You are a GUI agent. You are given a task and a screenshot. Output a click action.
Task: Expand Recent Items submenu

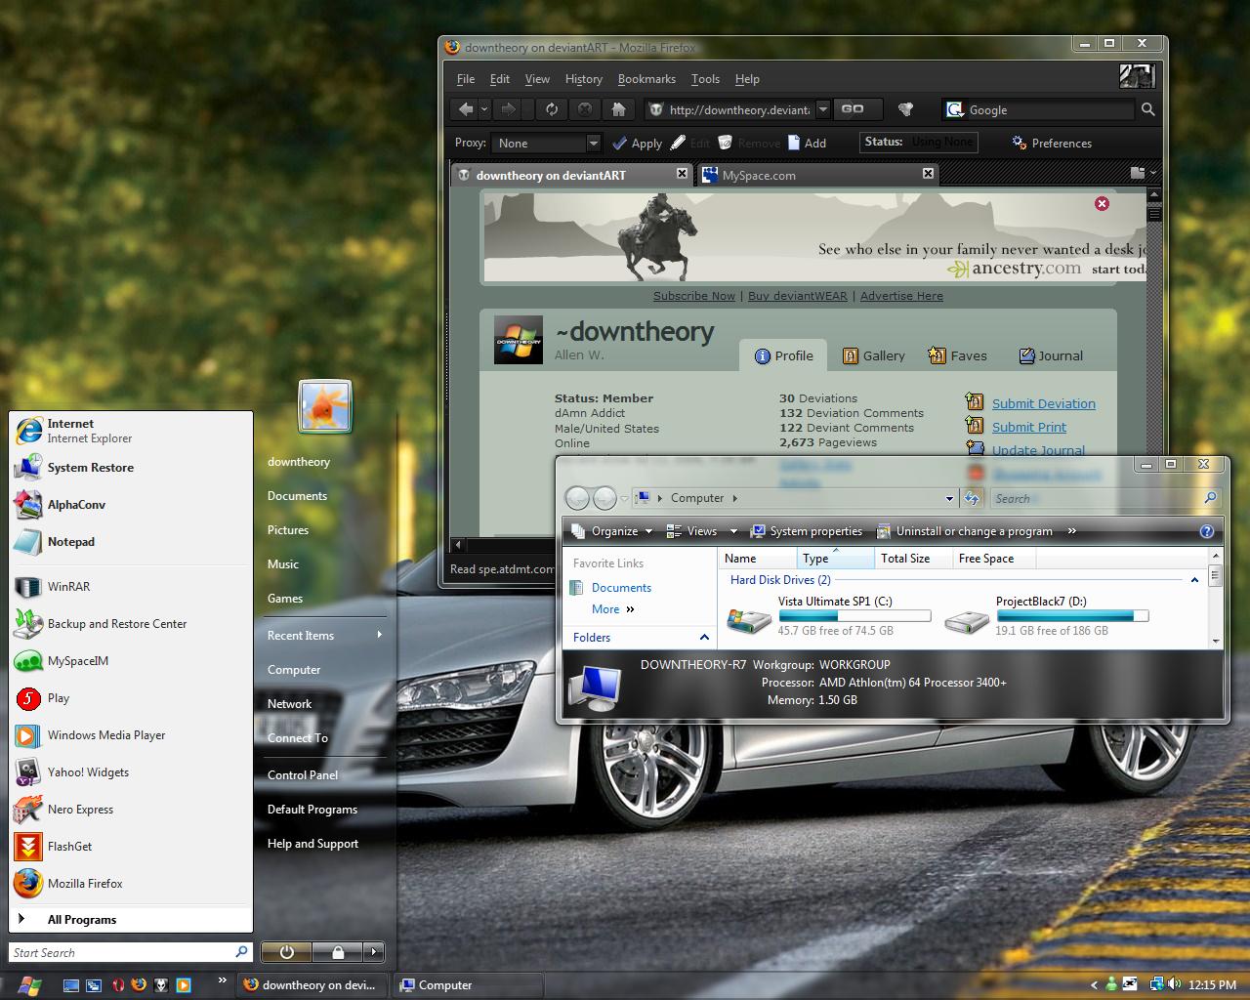point(325,636)
